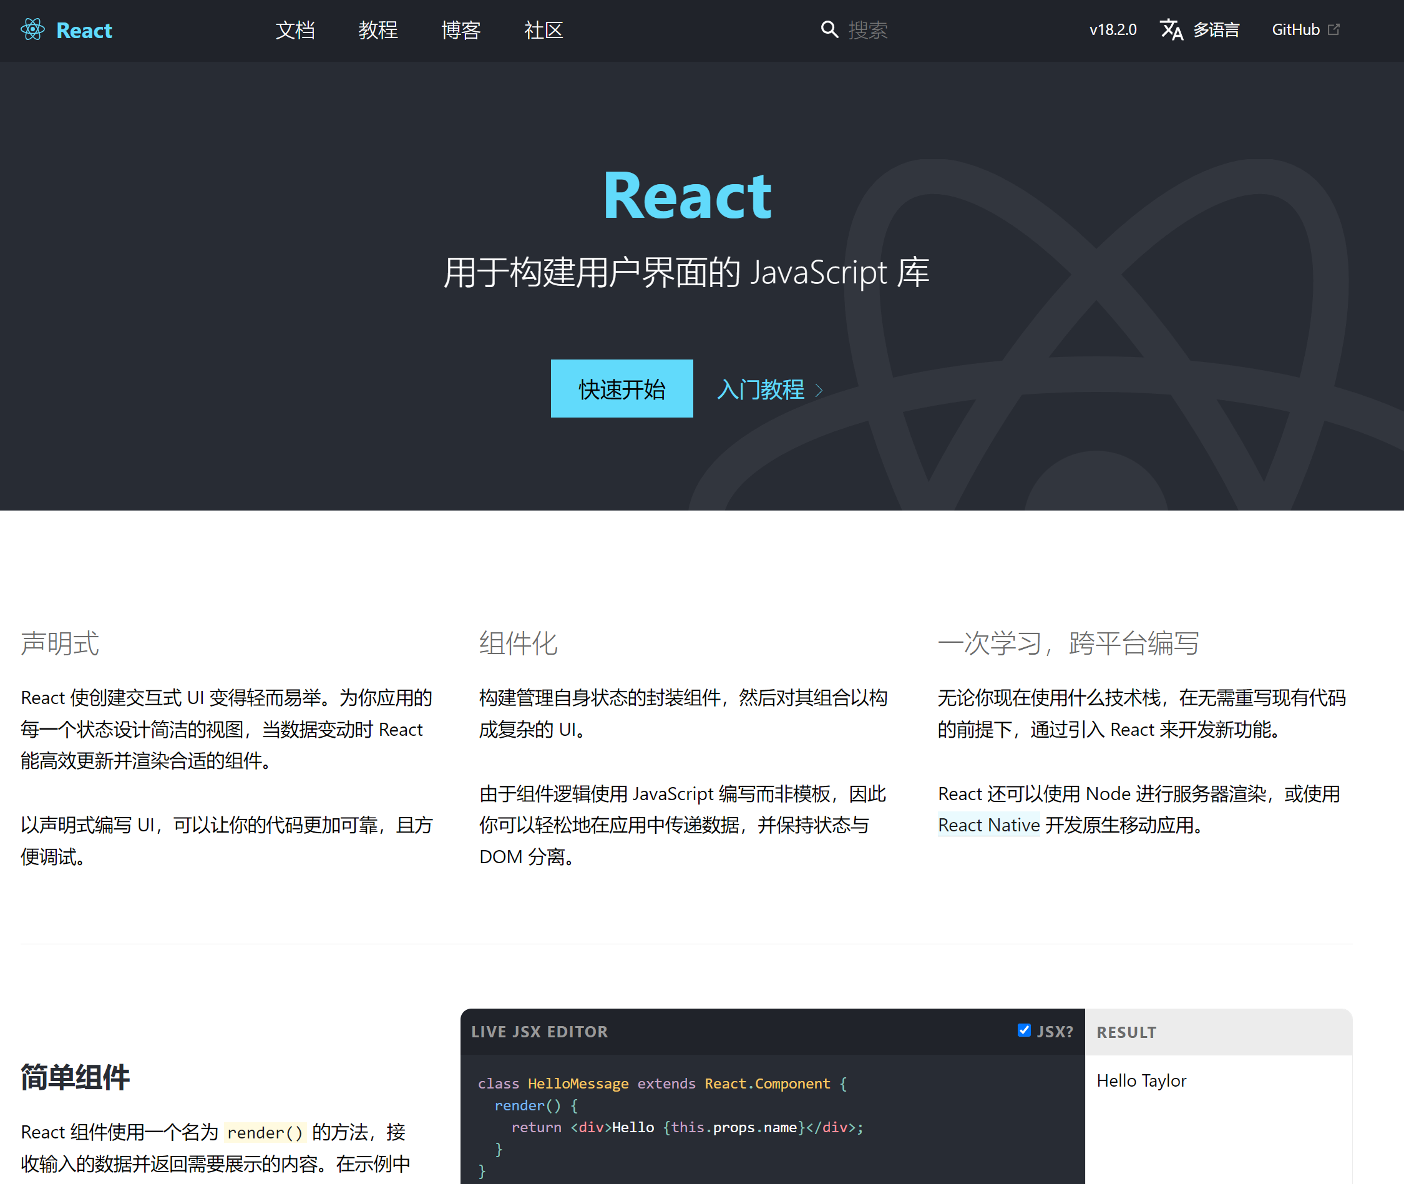This screenshot has width=1404, height=1184.
Task: Click the chevron arrow after 入门教程
Action: pyautogui.click(x=819, y=390)
